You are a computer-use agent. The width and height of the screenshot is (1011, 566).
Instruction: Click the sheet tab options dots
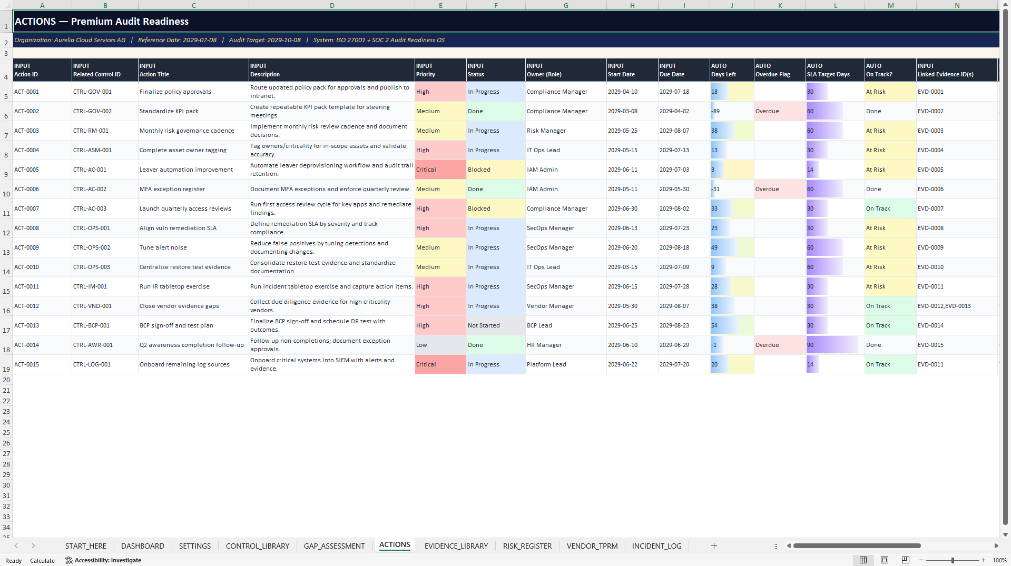click(x=776, y=546)
